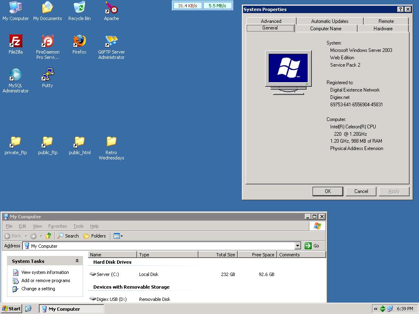The image size is (419, 314).
Task: Click View system information link
Action: 45,272
